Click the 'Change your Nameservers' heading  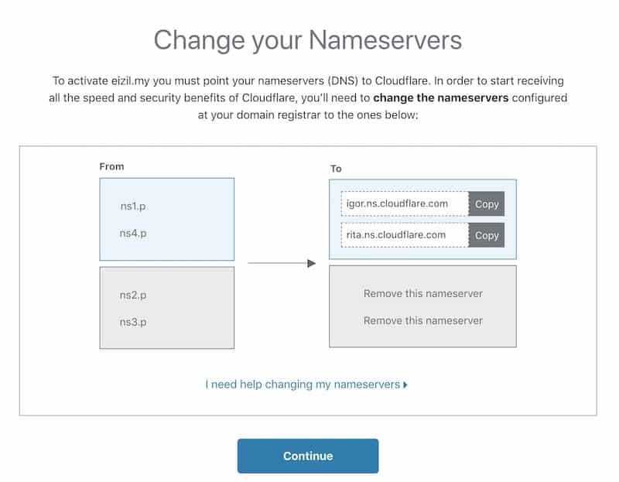tap(308, 40)
